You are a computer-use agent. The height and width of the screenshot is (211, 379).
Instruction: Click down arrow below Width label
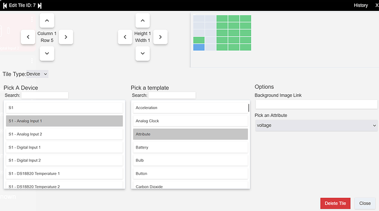coord(143,54)
